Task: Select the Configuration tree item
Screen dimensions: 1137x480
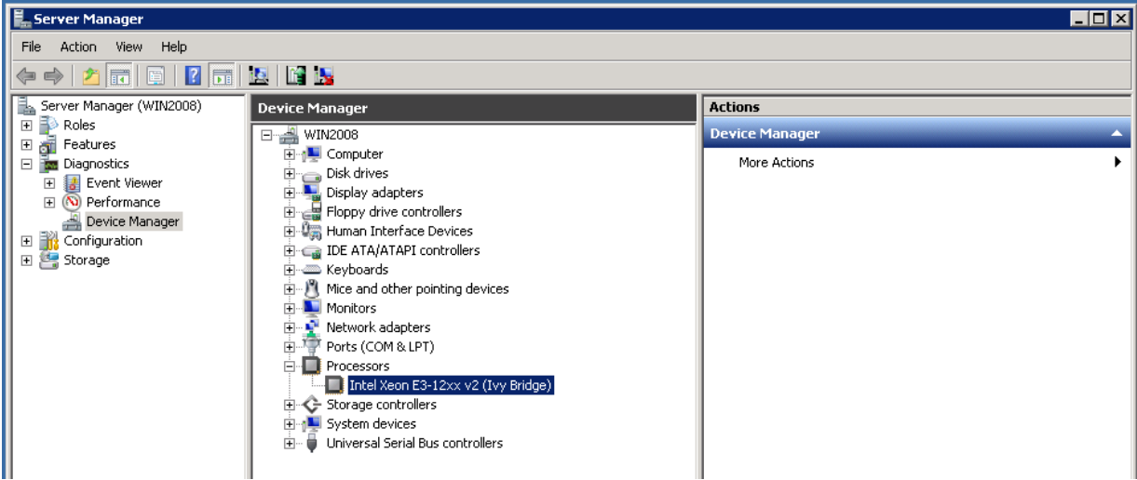Action: coord(102,241)
